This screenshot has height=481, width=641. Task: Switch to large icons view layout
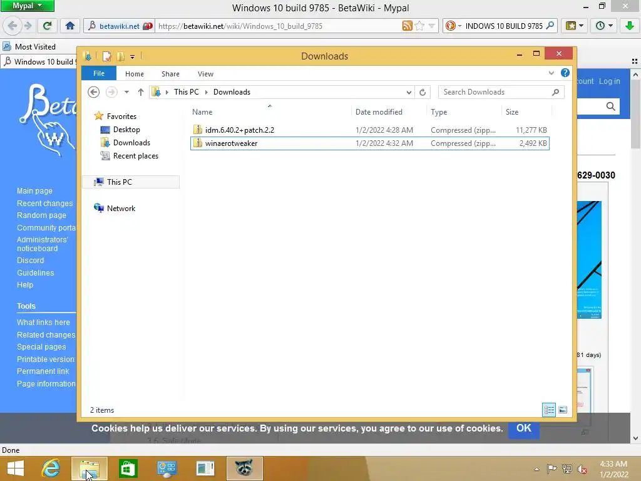coord(563,410)
